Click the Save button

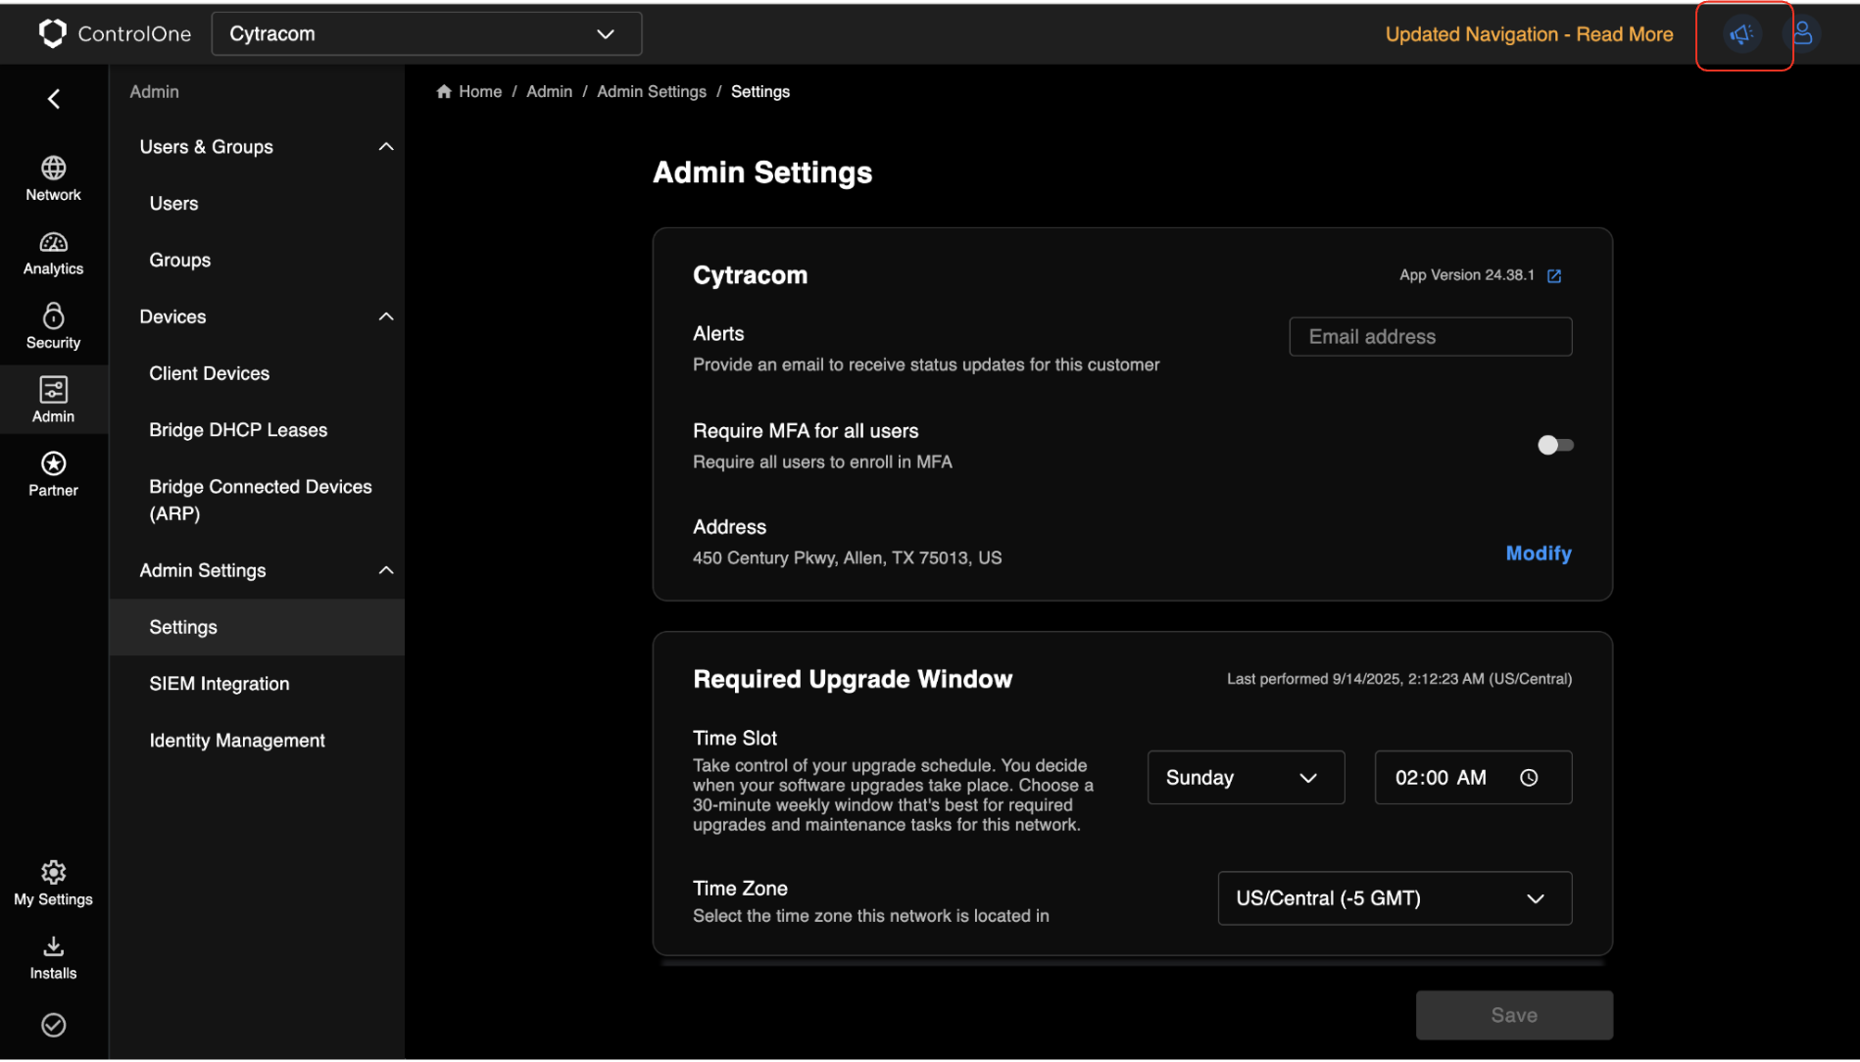[1513, 1015]
